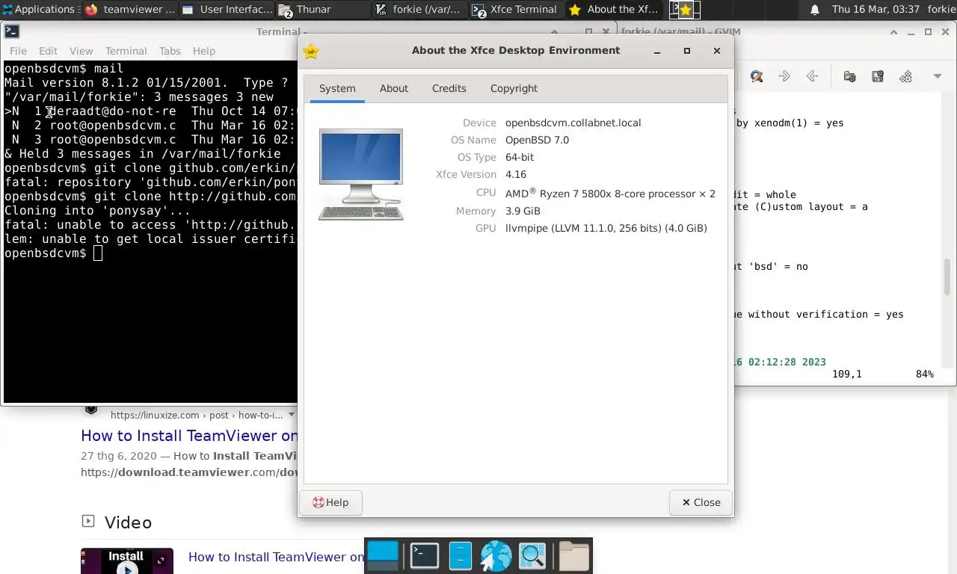Click the computer monitor image in About dialog

(x=361, y=174)
